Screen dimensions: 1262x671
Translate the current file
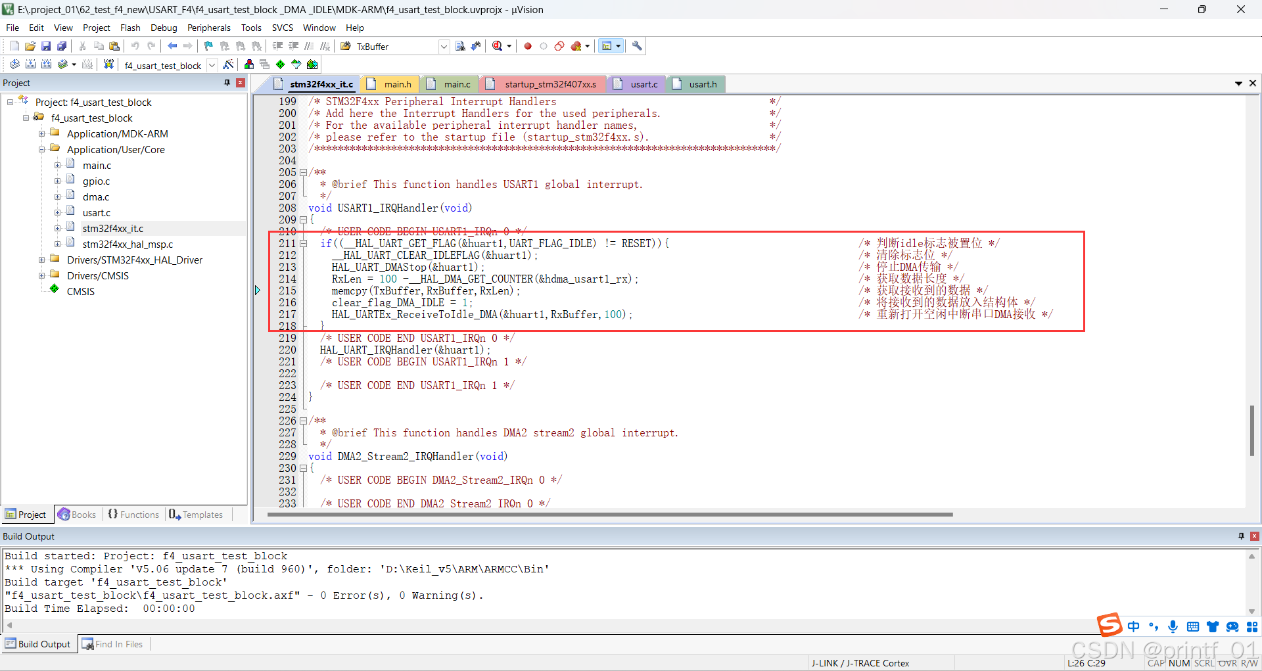pos(14,64)
